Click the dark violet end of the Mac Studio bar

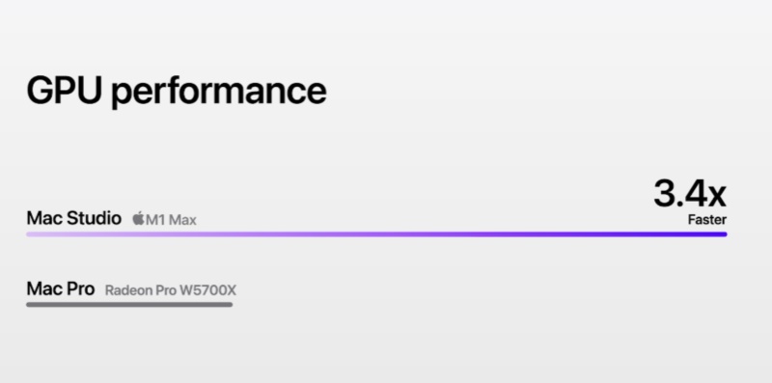716,234
